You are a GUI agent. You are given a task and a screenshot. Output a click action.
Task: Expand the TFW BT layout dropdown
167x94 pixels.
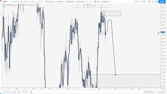pos(147,2)
